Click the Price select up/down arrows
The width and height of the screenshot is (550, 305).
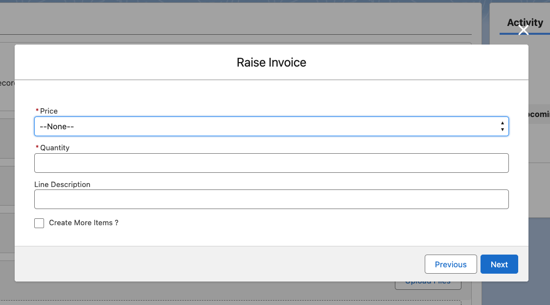[x=502, y=126]
